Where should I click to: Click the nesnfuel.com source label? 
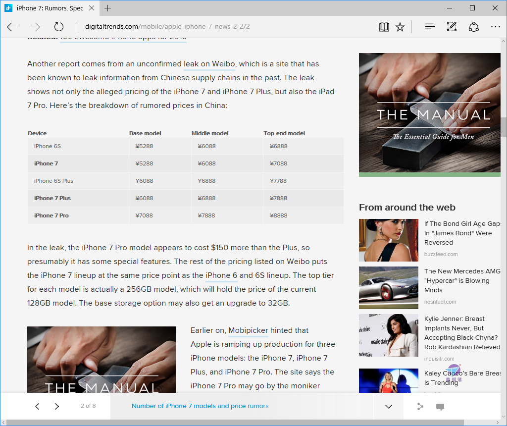pyautogui.click(x=440, y=302)
